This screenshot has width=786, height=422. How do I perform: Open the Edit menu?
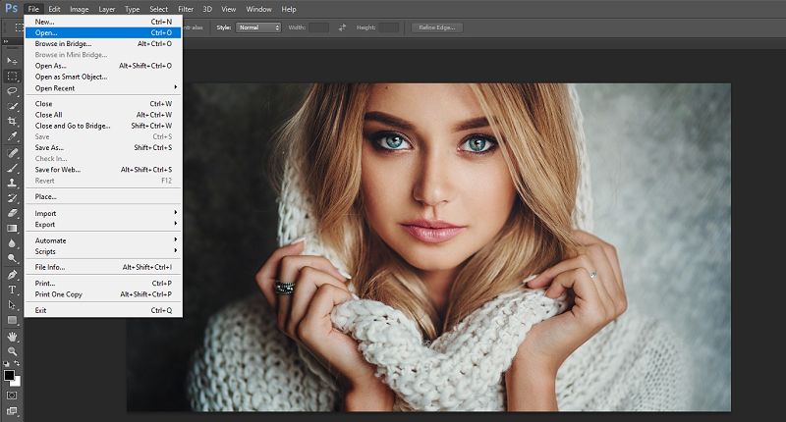click(x=54, y=9)
